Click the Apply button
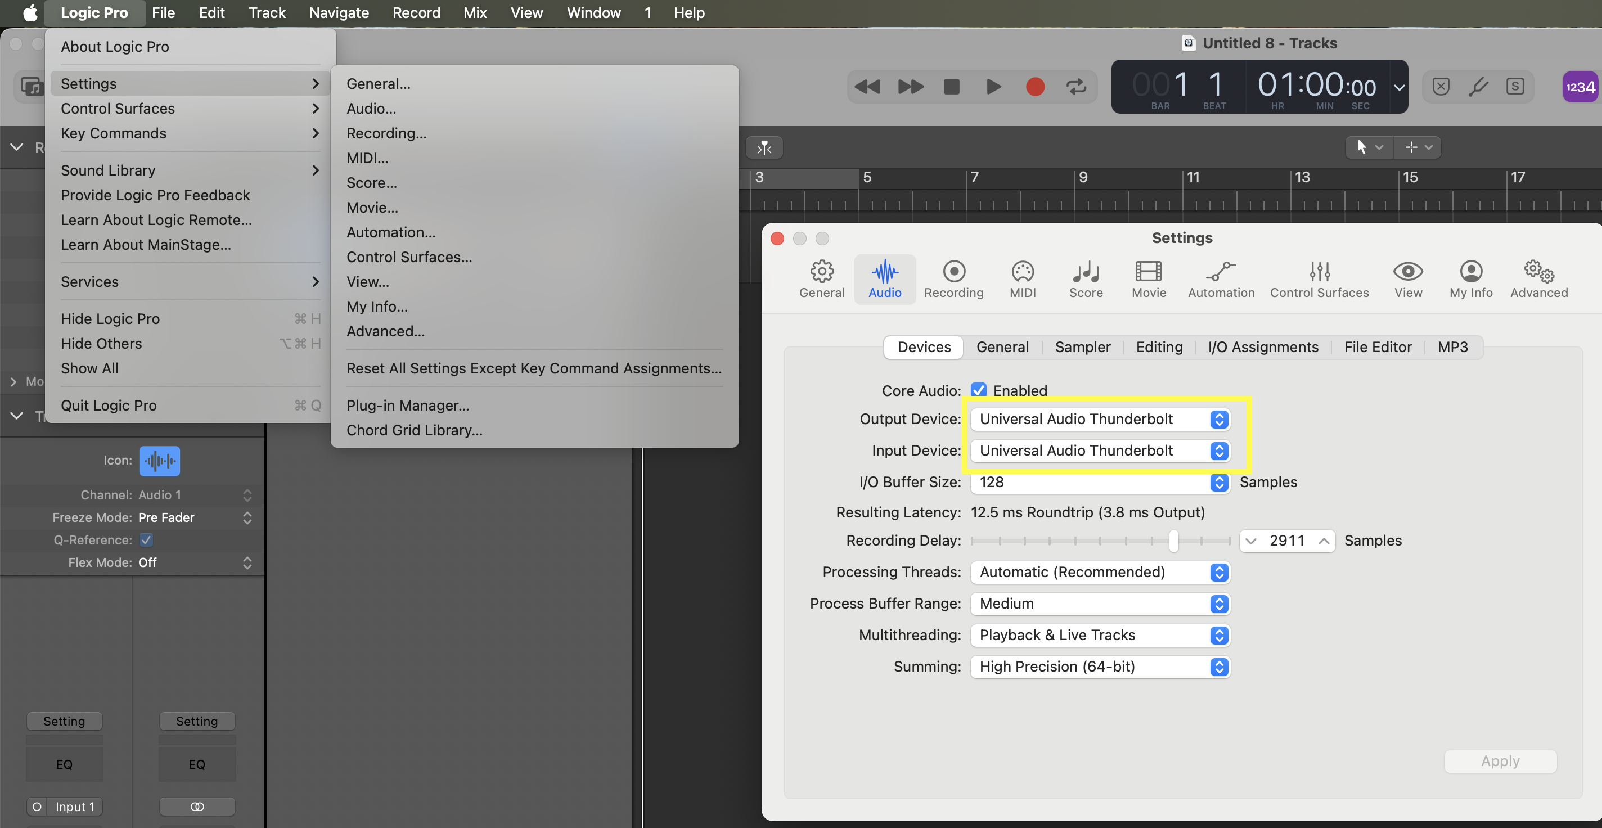Image resolution: width=1602 pixels, height=828 pixels. [1500, 761]
